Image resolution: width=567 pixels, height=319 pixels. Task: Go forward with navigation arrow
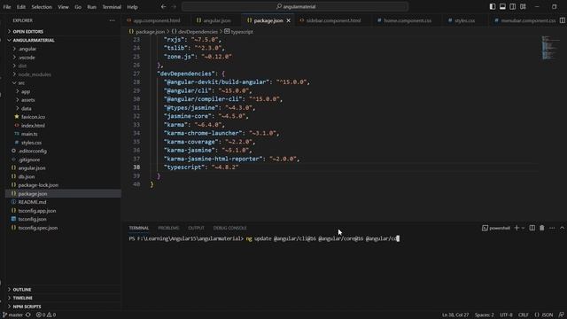[x=174, y=6]
